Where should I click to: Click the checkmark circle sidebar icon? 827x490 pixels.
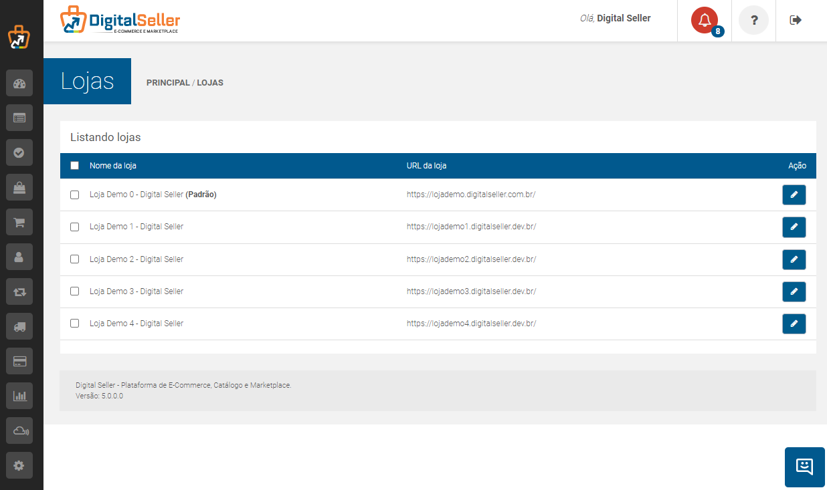(x=19, y=152)
